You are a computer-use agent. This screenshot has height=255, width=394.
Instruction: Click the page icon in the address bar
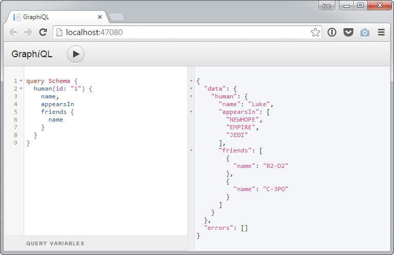59,32
